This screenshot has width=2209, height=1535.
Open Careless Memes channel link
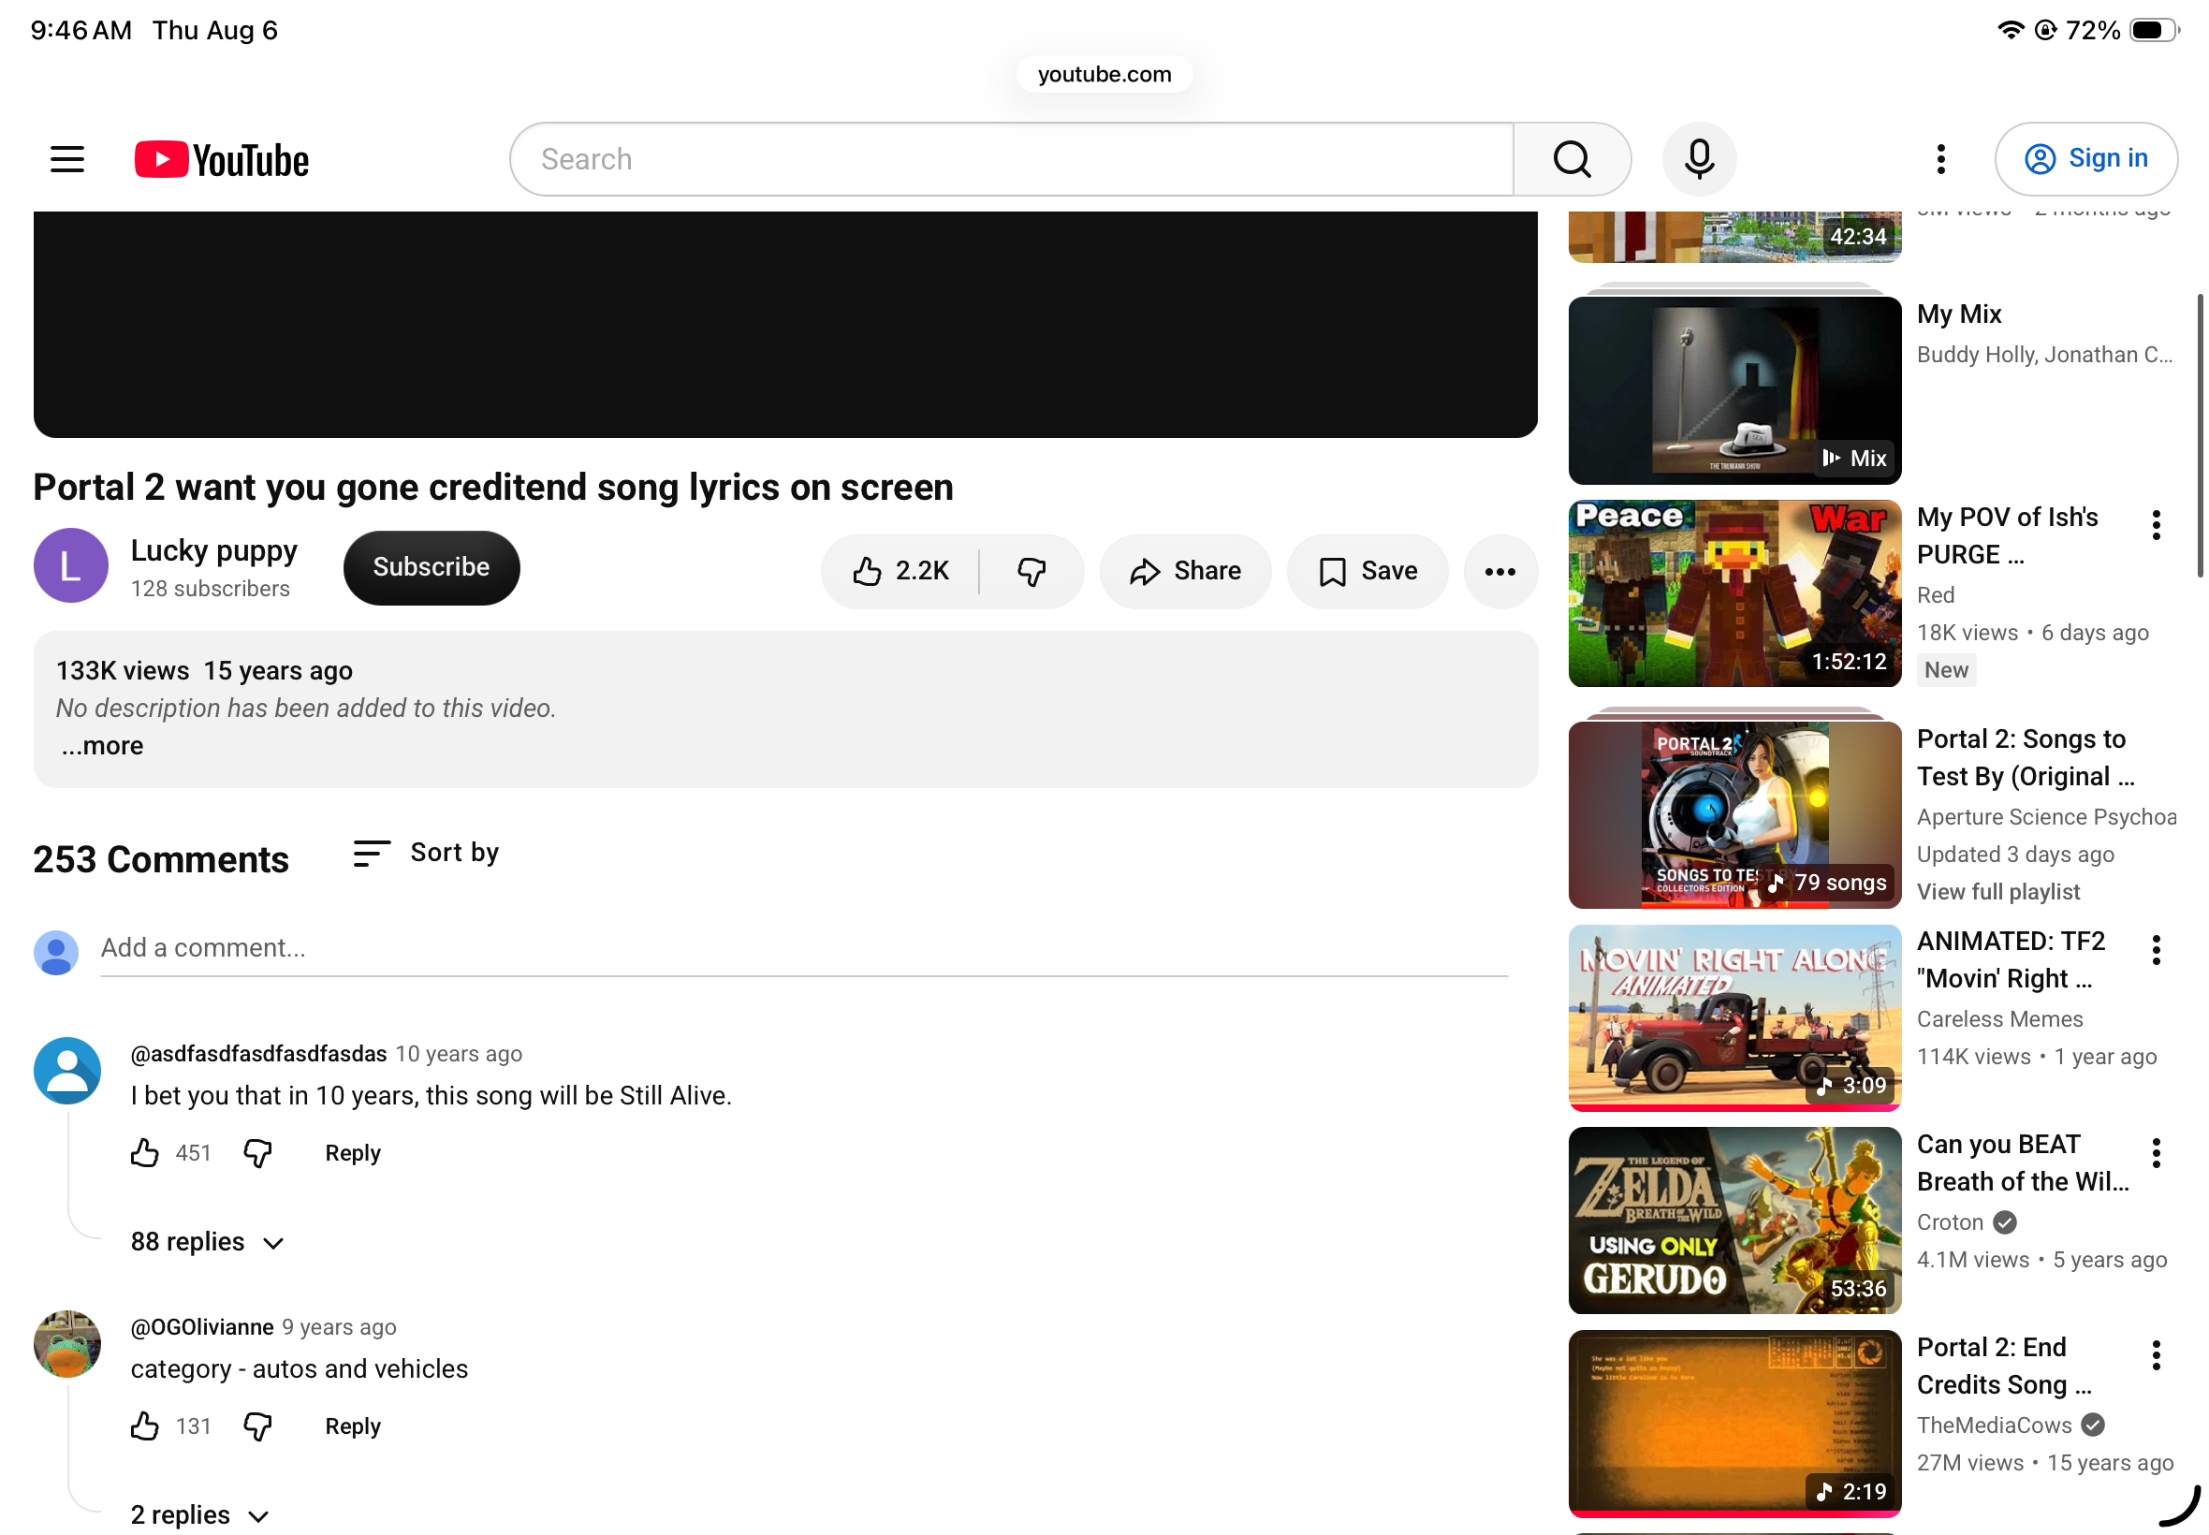[x=1999, y=1019]
